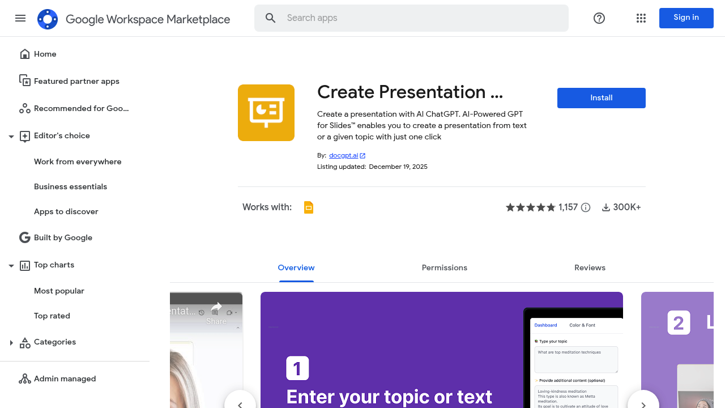This screenshot has width=725, height=408.
Task: Click the next arrow on the screenshot carousel
Action: [x=643, y=405]
